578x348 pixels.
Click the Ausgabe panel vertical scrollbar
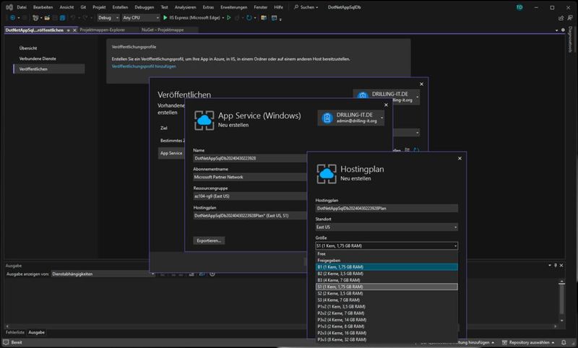click(561, 300)
